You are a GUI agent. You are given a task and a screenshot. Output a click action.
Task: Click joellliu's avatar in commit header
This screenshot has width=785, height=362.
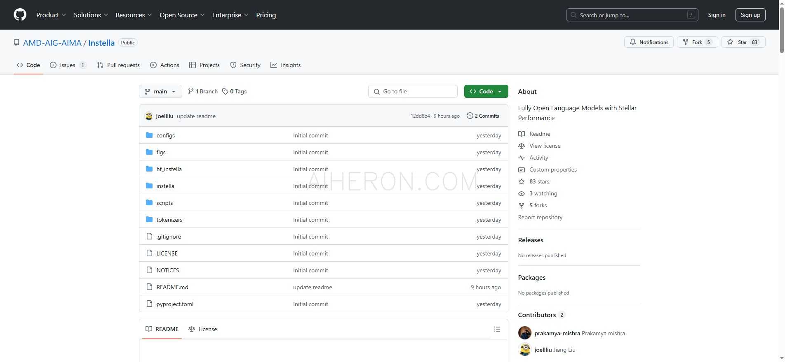click(149, 116)
